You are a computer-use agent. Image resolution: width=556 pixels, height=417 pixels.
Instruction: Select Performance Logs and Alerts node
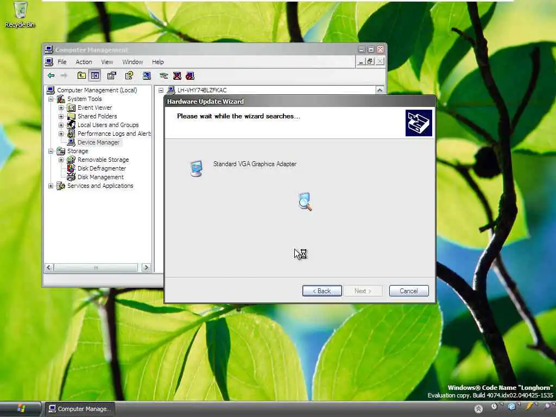(x=114, y=134)
